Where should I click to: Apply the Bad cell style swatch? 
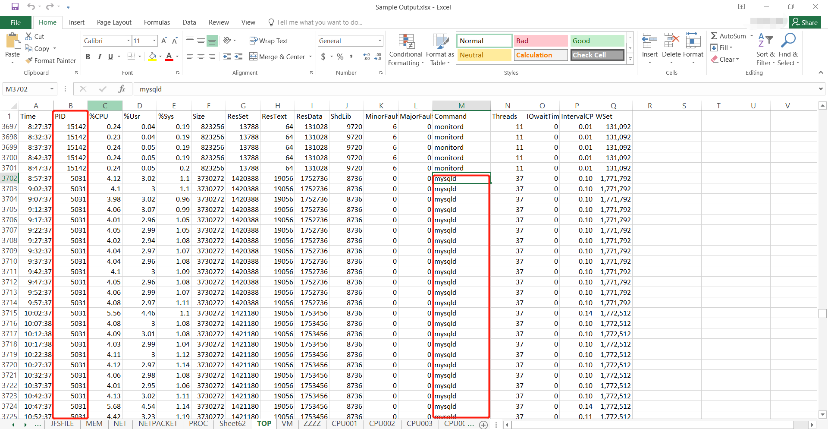coord(540,41)
